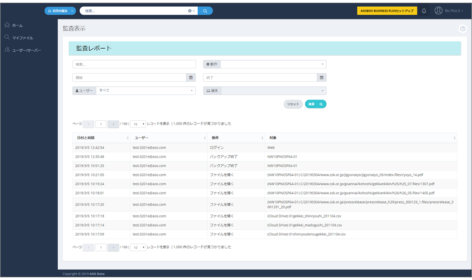
Task: Click the リセット reset button
Action: [x=293, y=104]
